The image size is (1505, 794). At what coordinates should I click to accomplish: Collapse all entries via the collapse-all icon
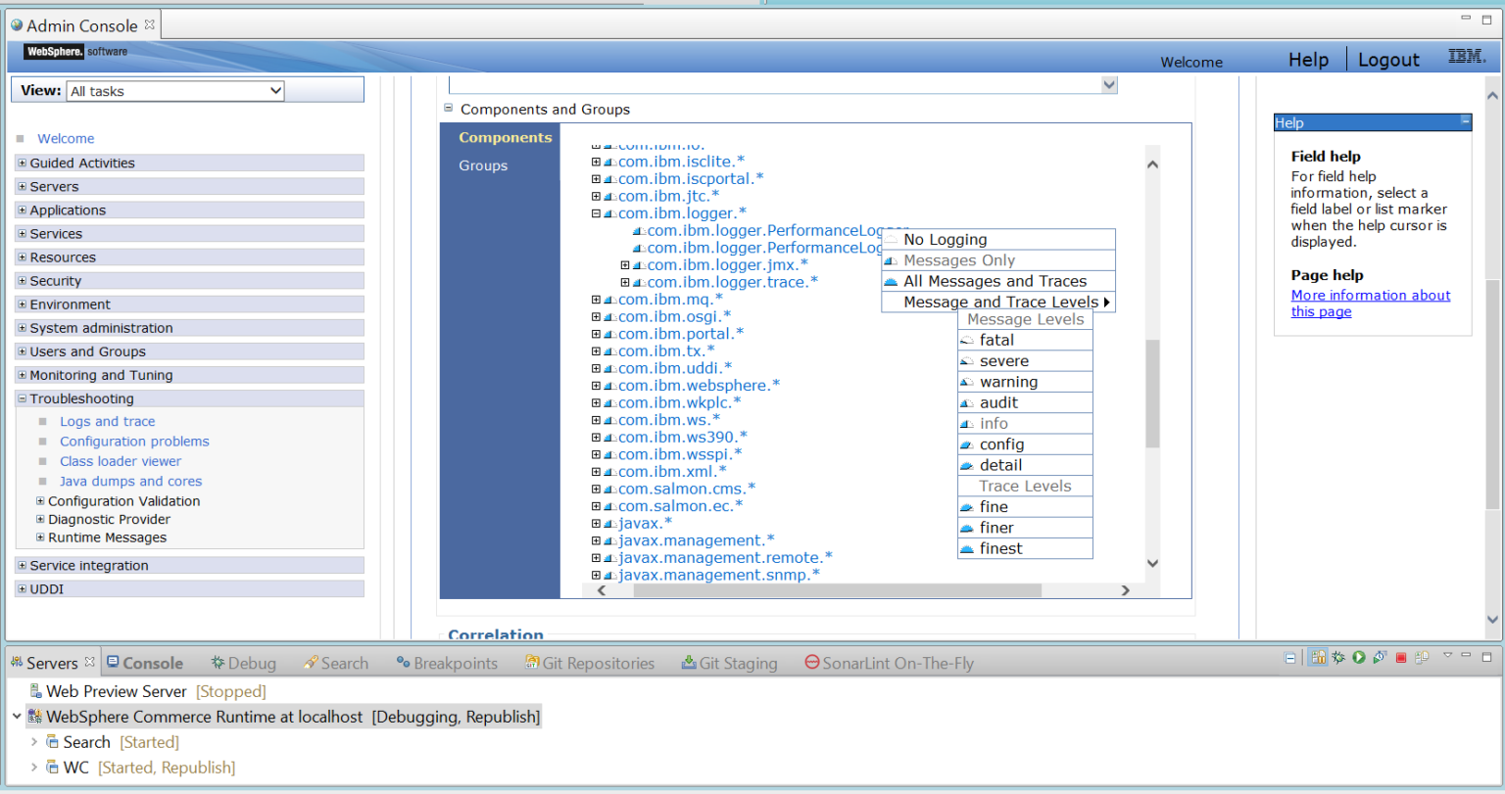tap(1289, 657)
